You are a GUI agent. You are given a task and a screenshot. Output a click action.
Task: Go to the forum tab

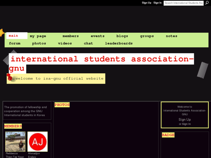point(15,43)
